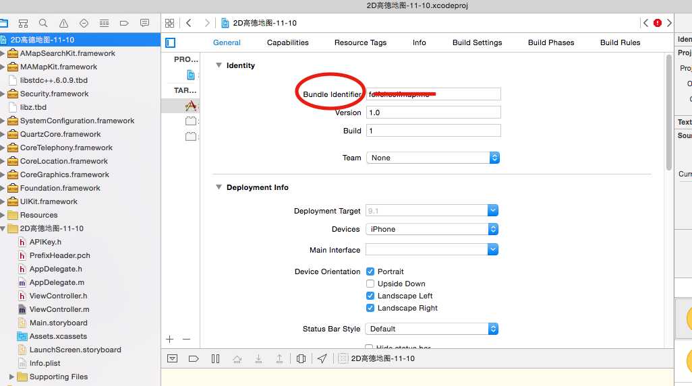The width and height of the screenshot is (692, 386).
Task: Collapse the Deployment Info section triangle
Action: click(219, 187)
